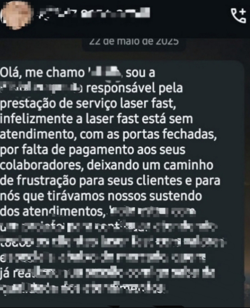The width and height of the screenshot is (250, 308).
Task: Click the blurred text before "responsável pela"
Action: tap(42, 88)
